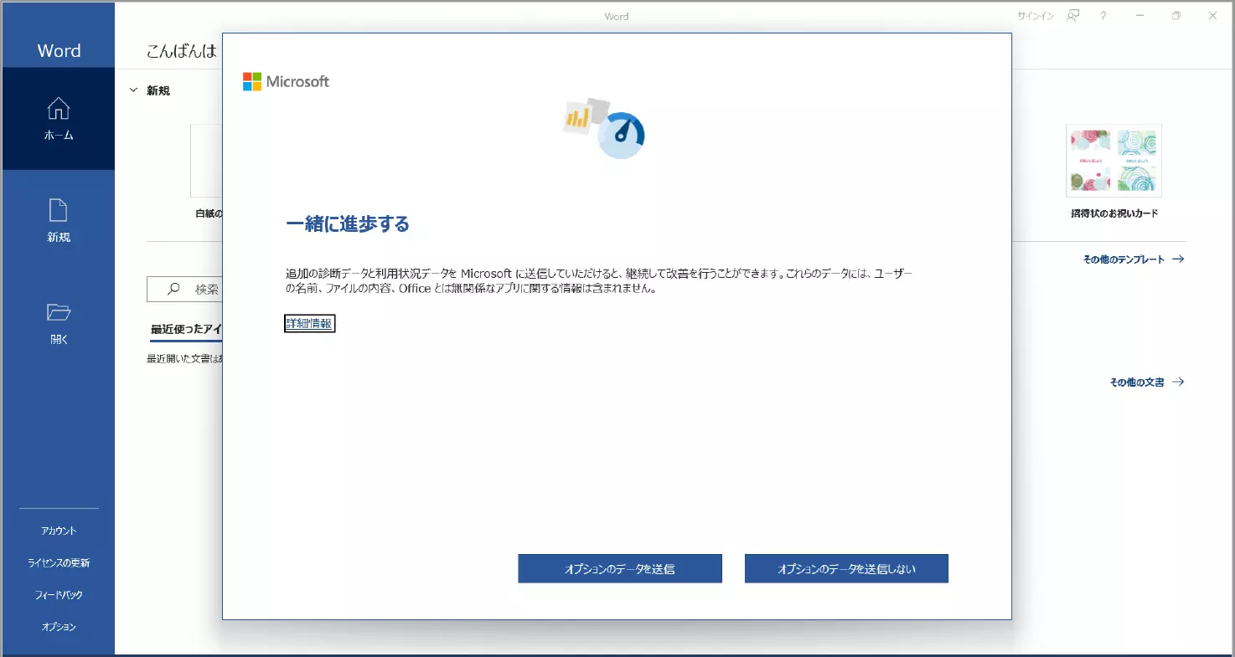Open オプション from the sidebar
The width and height of the screenshot is (1235, 657).
(x=59, y=627)
